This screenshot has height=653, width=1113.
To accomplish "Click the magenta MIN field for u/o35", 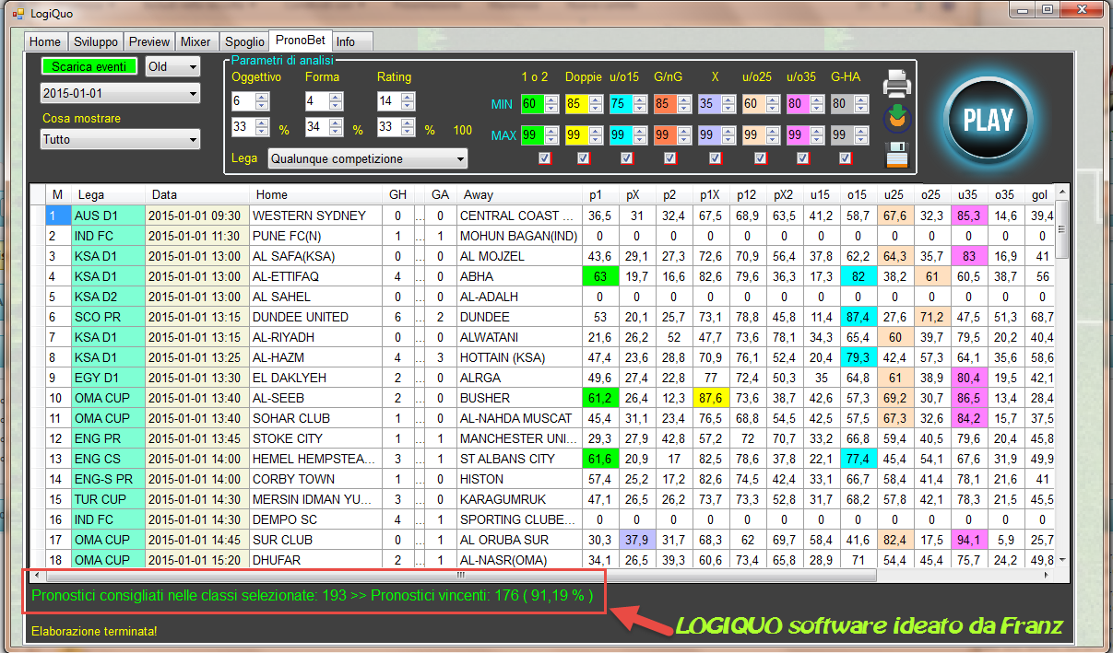I will pos(798,105).
